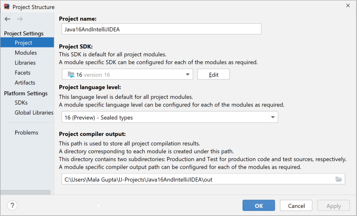Click the back navigation arrow

point(7,19)
